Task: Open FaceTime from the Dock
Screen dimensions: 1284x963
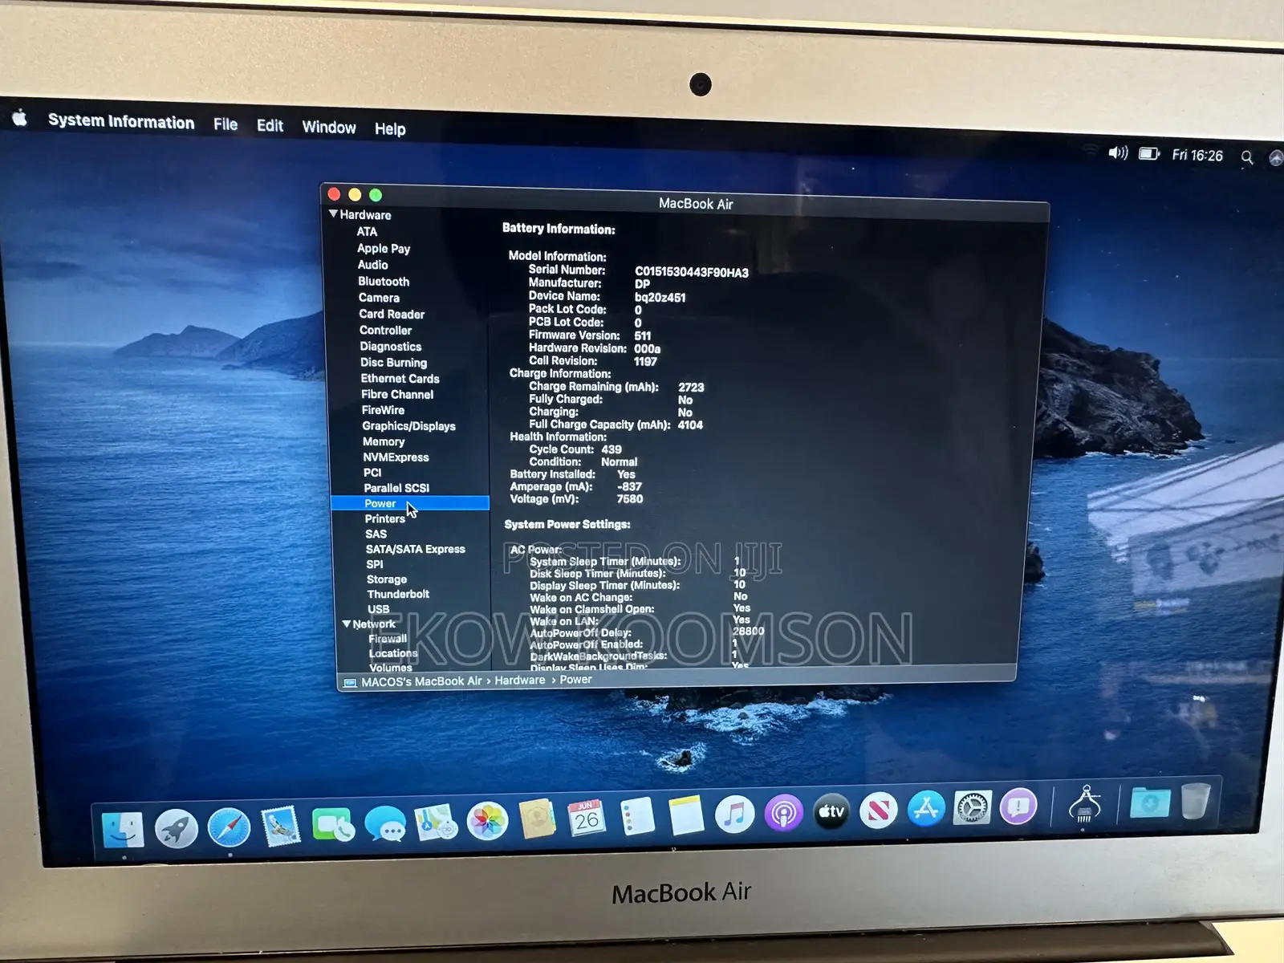Action: click(333, 825)
